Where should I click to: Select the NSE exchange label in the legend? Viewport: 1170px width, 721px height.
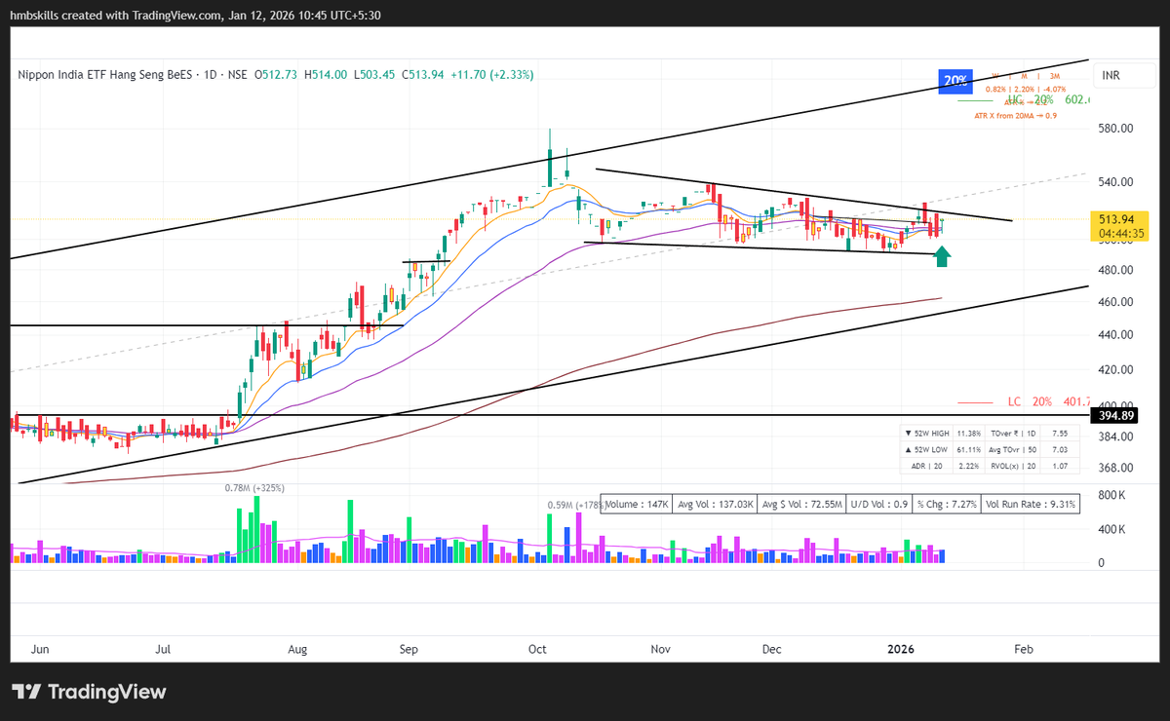point(239,75)
